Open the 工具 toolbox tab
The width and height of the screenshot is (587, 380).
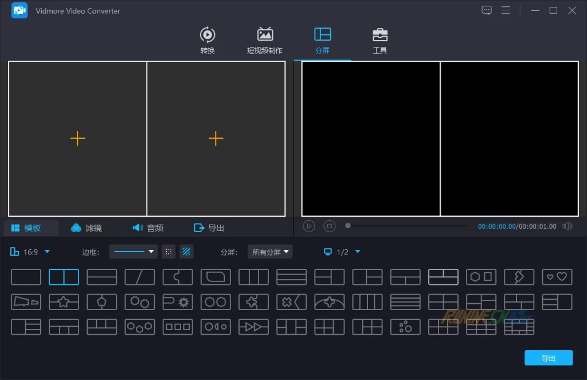[379, 41]
